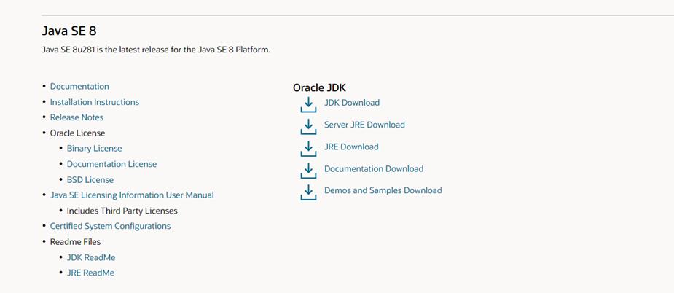The width and height of the screenshot is (674, 293).
Task: View the BSD License
Action: pos(90,179)
